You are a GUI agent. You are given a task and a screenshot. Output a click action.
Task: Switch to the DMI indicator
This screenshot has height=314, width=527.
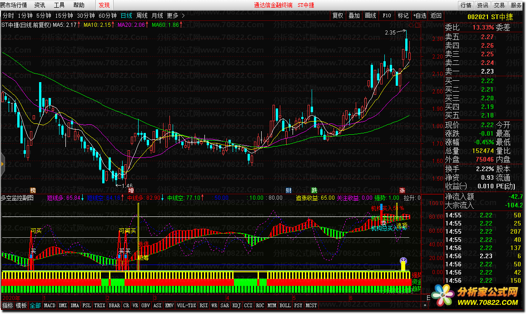63,305
